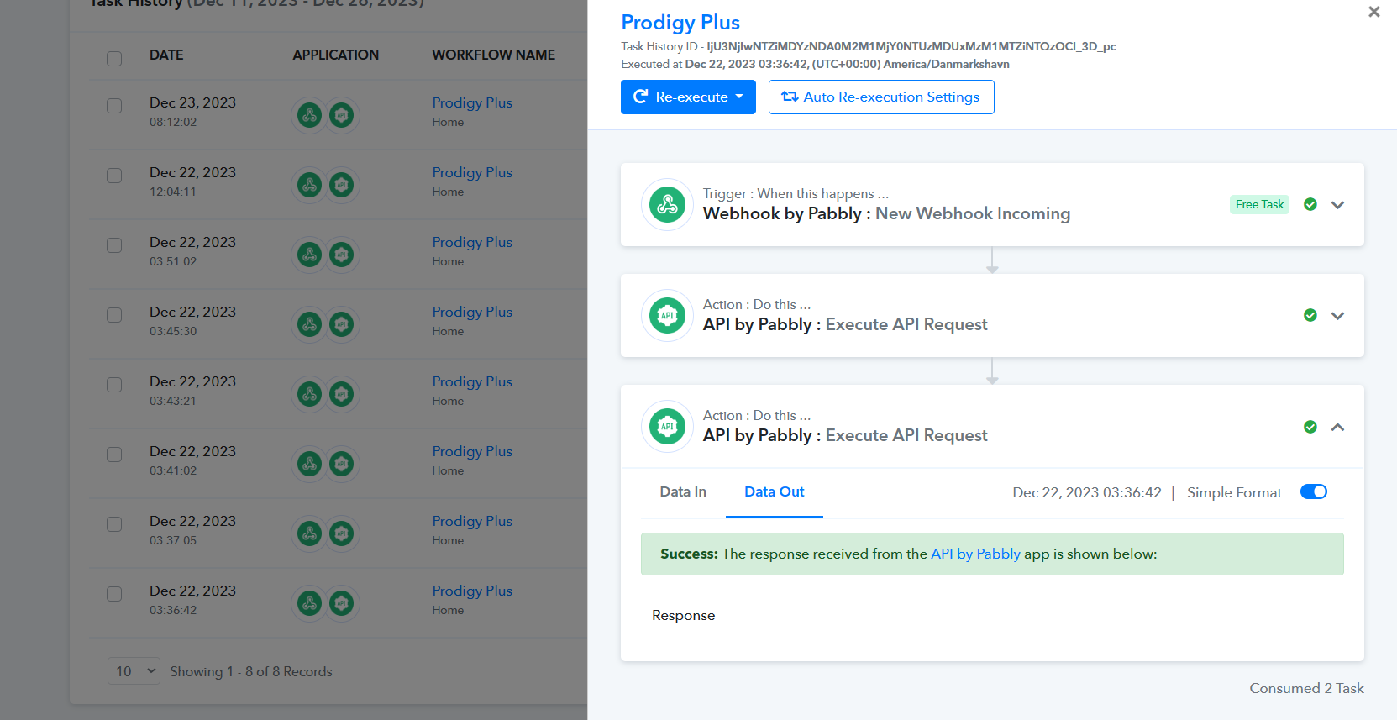Toggle the select-all checkbox in table header
The height and width of the screenshot is (720, 1397).
pos(114,59)
